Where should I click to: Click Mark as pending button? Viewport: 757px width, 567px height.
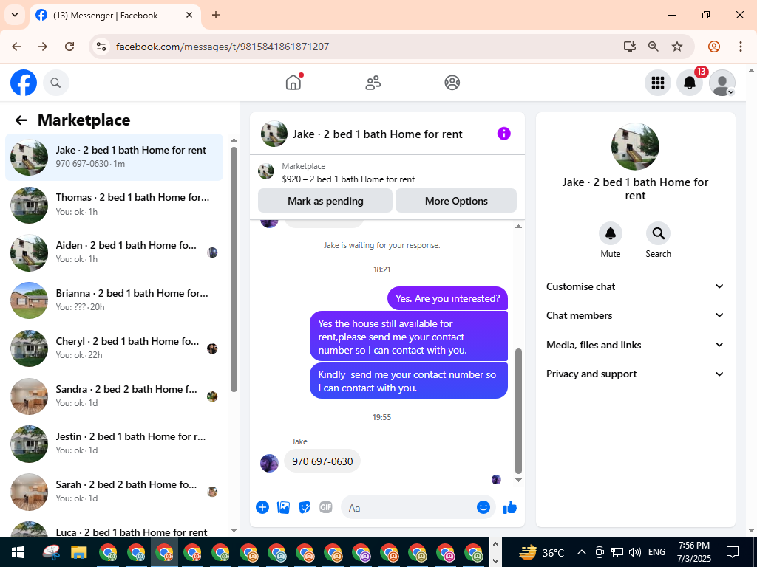(325, 201)
